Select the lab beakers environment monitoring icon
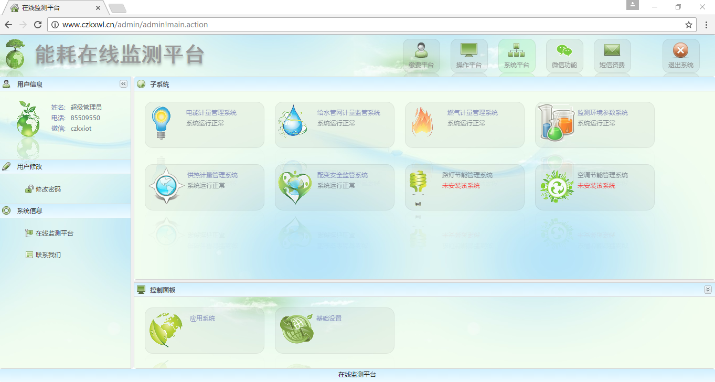Screen dimensions: 715x382 tap(556, 122)
